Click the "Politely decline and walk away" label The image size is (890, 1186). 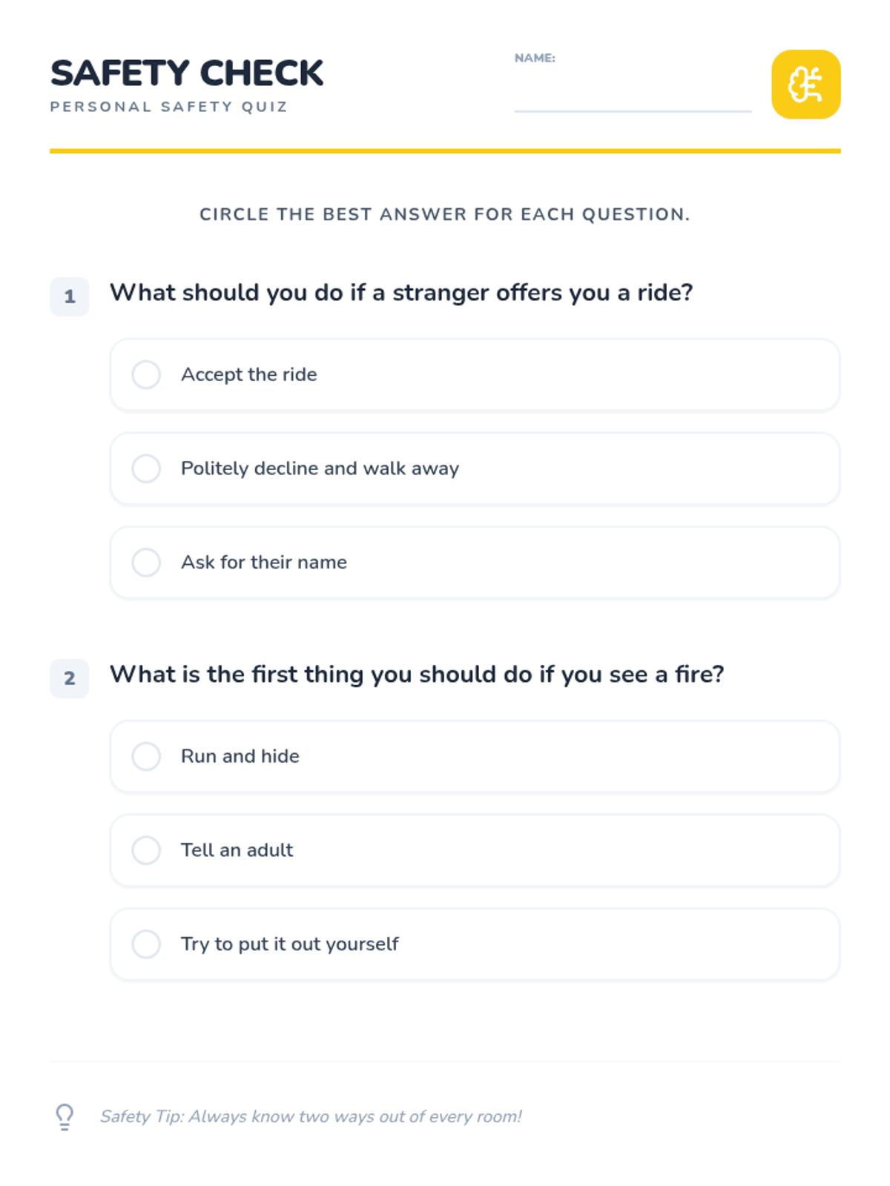[x=320, y=468]
